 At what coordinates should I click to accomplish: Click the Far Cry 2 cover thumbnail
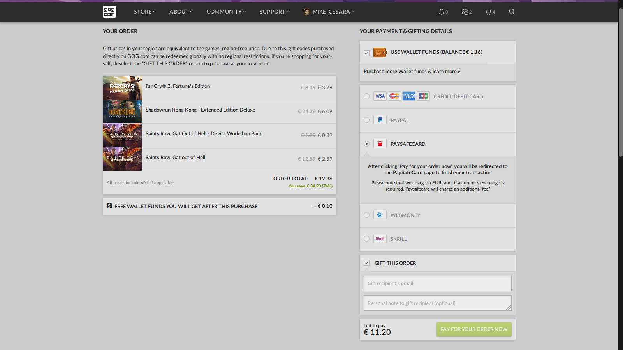122,88
